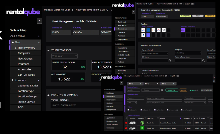The image size is (220, 134).
Task: Open the Pick up Date dropdown
Action: click(195, 98)
